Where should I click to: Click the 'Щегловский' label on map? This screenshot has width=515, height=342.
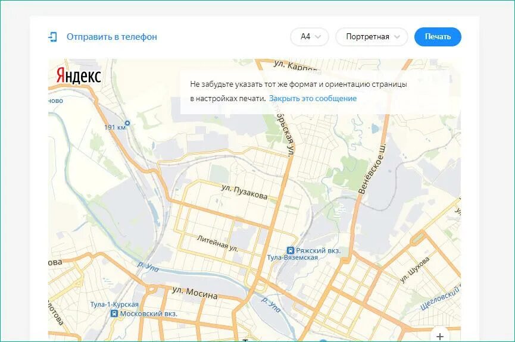click(440, 299)
